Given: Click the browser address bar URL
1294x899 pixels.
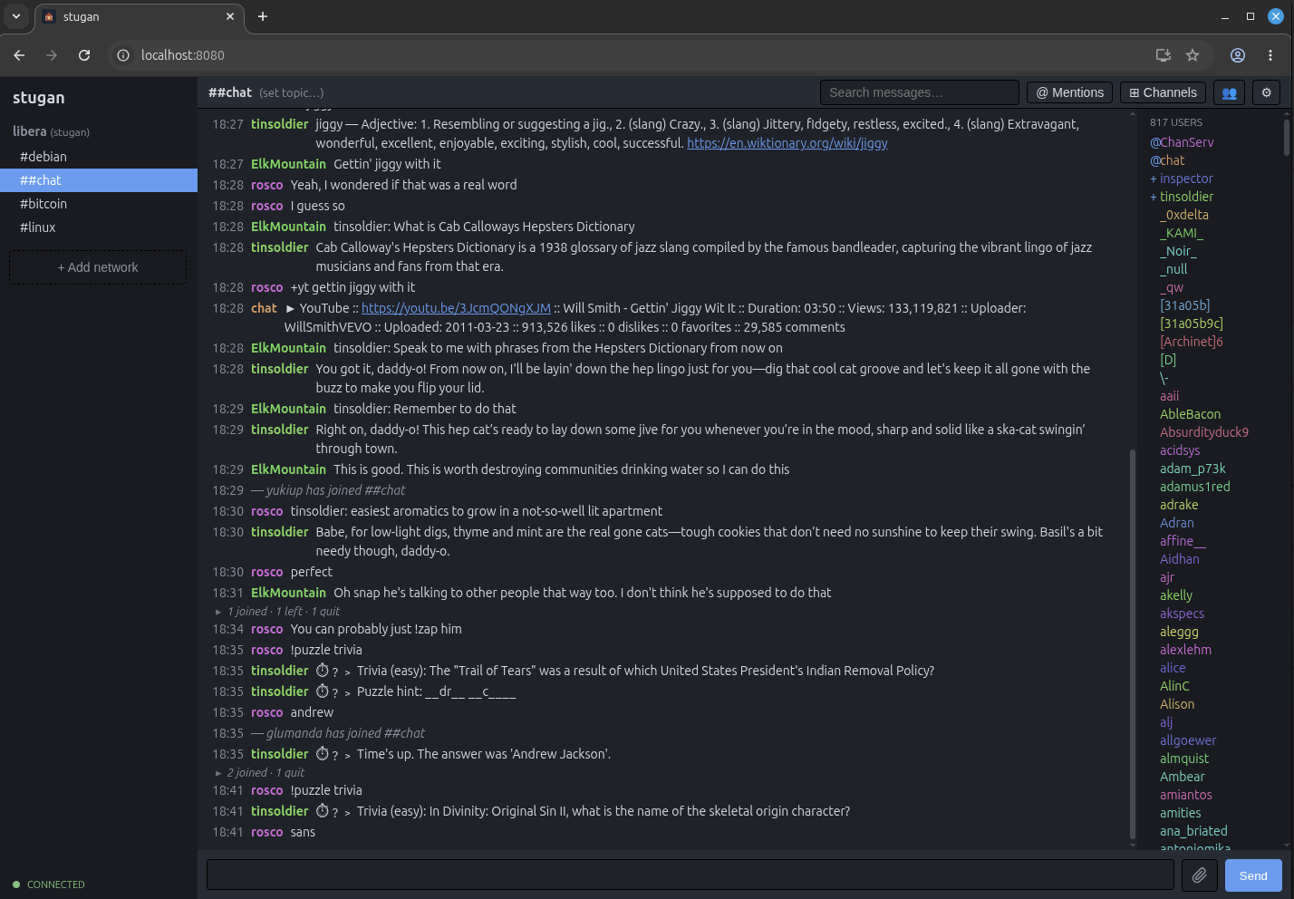Looking at the screenshot, I should [x=183, y=55].
